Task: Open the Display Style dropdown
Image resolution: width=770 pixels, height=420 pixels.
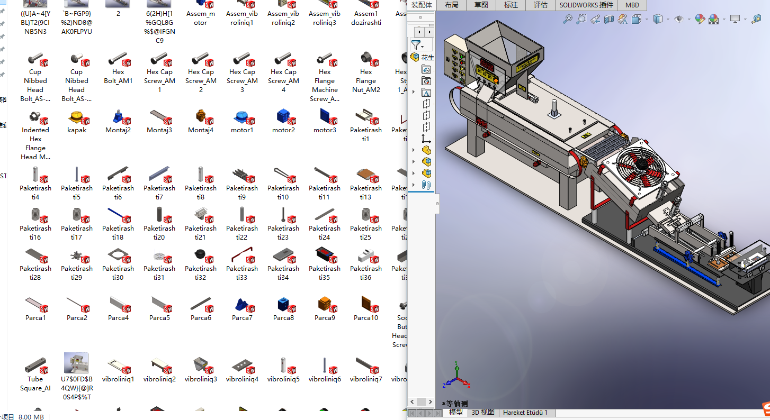Action: tap(658, 19)
